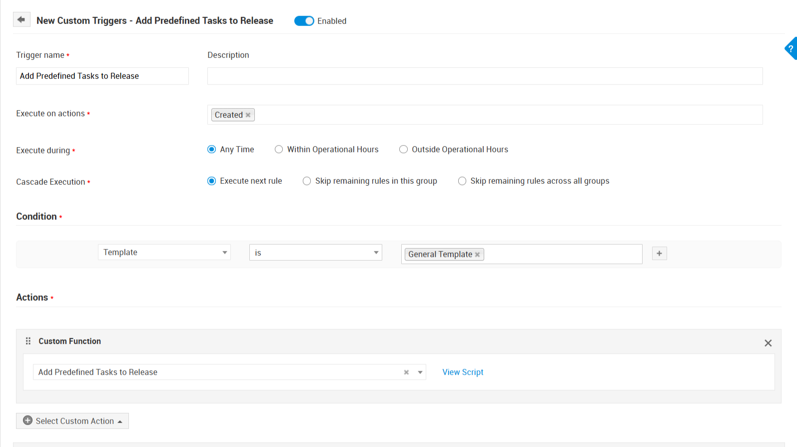Delete the Custom Function action block
The height and width of the screenshot is (447, 797).
click(768, 343)
